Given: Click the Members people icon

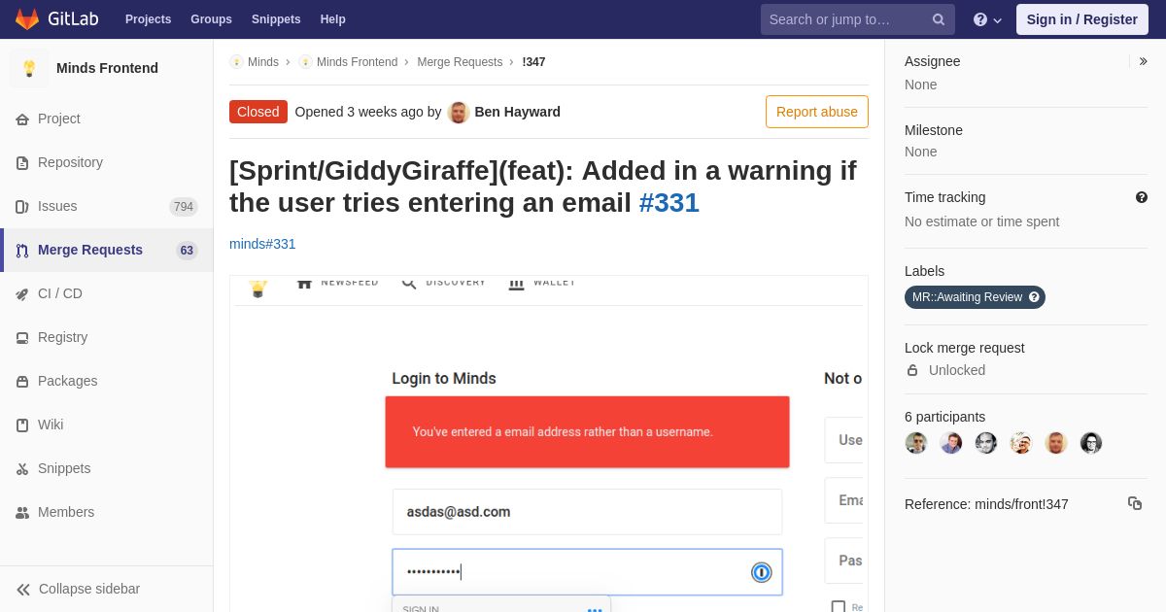Looking at the screenshot, I should pyautogui.click(x=22, y=512).
